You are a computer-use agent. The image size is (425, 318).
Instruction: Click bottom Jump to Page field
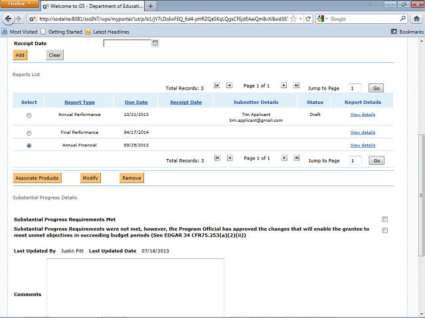[x=355, y=160]
